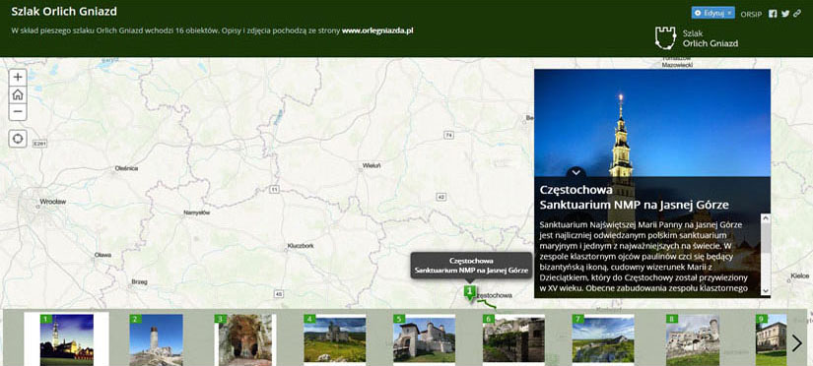Copy the share link icon
This screenshot has height=366, width=813.
coord(797,14)
